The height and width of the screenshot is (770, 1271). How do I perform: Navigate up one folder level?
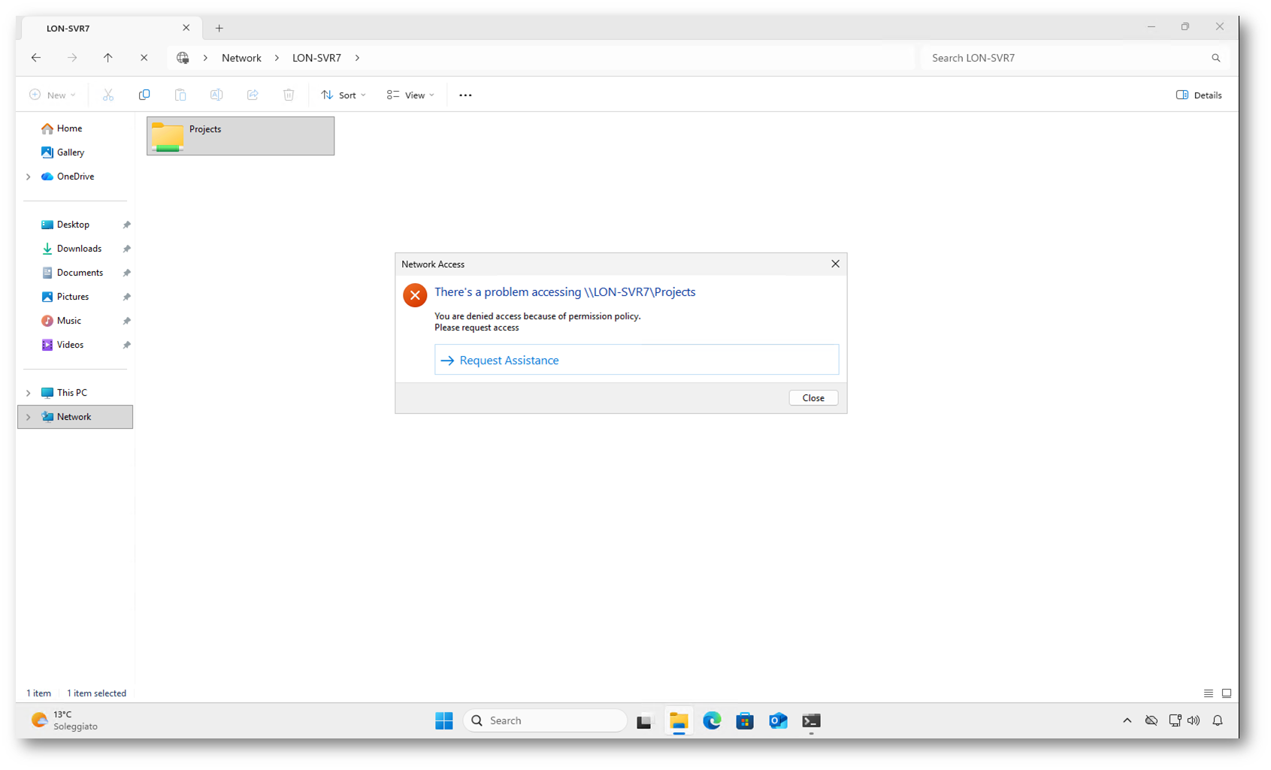point(108,58)
